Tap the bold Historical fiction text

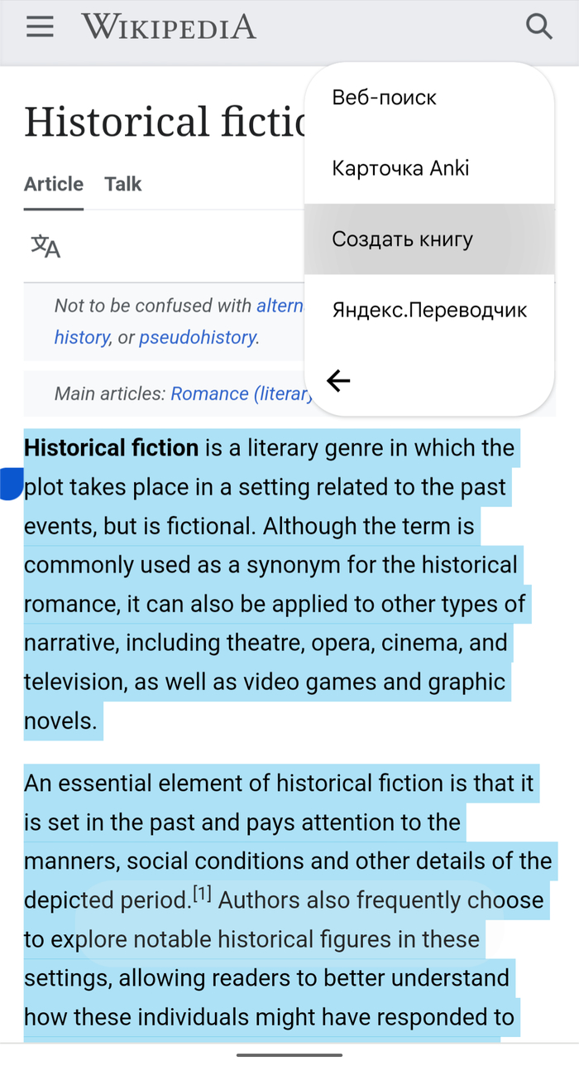click(x=112, y=448)
